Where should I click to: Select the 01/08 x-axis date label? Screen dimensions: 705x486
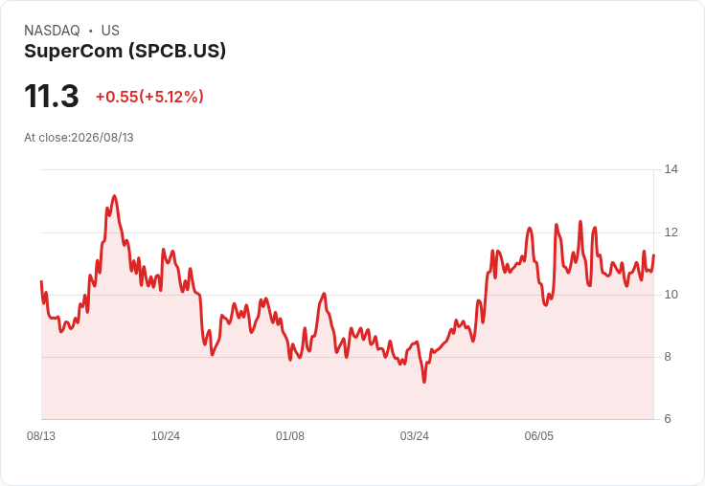290,436
